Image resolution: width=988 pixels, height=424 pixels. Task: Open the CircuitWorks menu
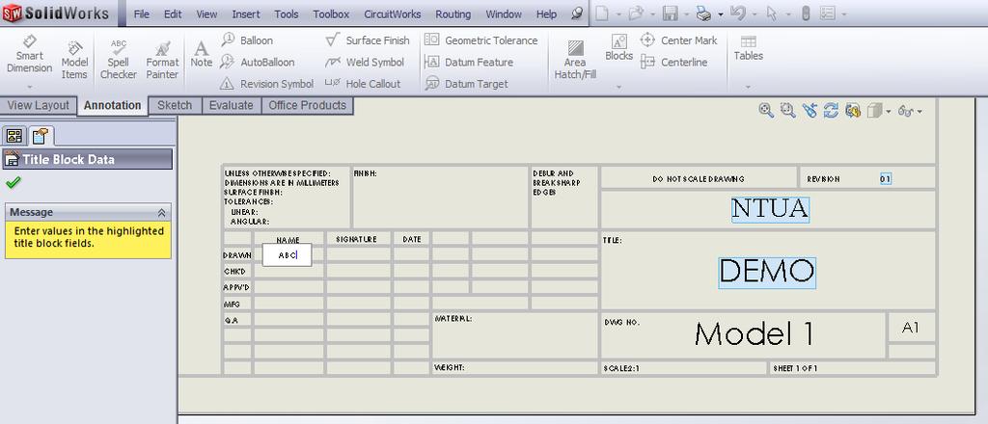click(x=392, y=13)
